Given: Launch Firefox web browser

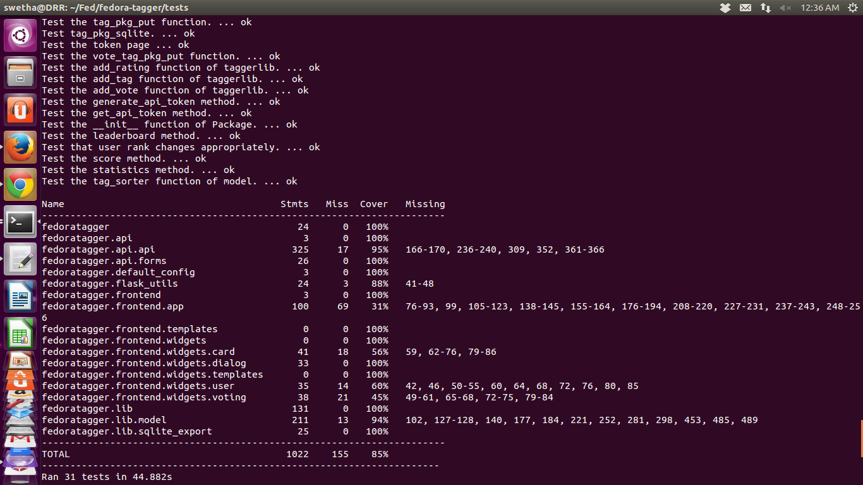Looking at the screenshot, I should (x=20, y=147).
